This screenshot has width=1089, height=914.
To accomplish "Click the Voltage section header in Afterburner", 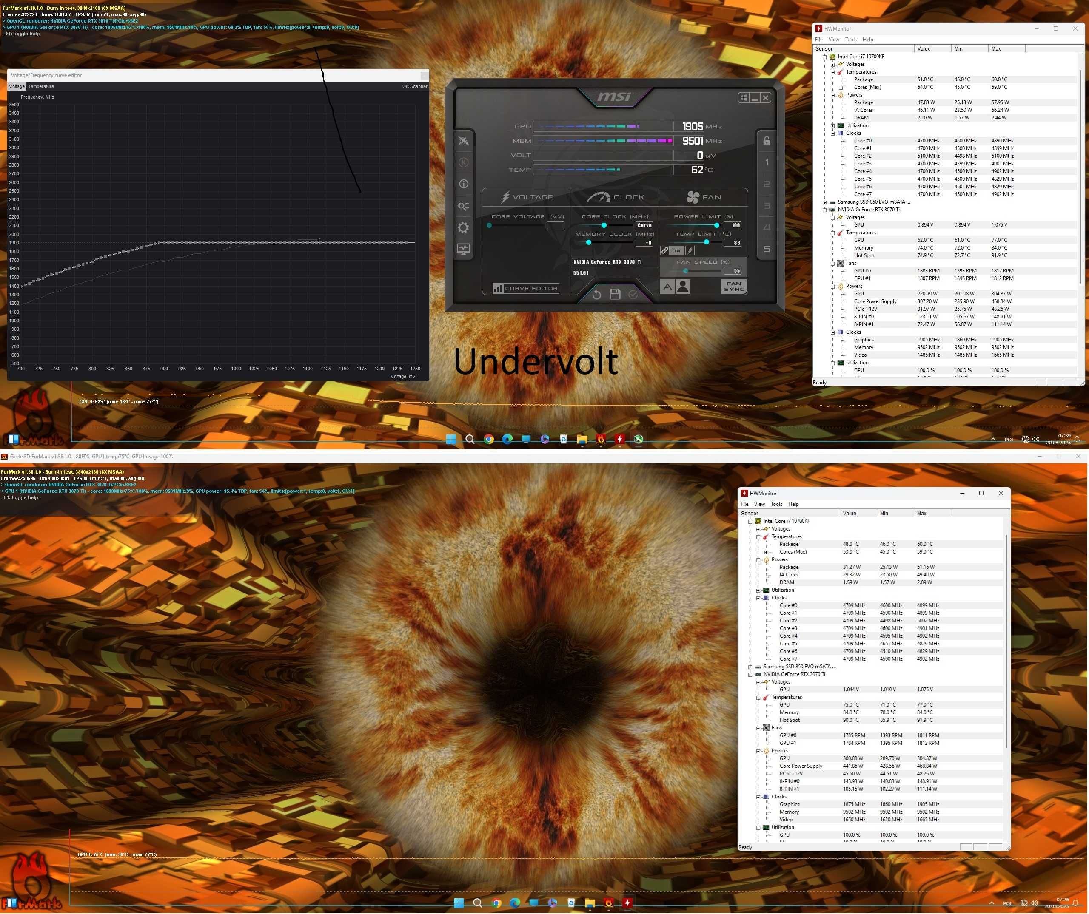I will (526, 197).
